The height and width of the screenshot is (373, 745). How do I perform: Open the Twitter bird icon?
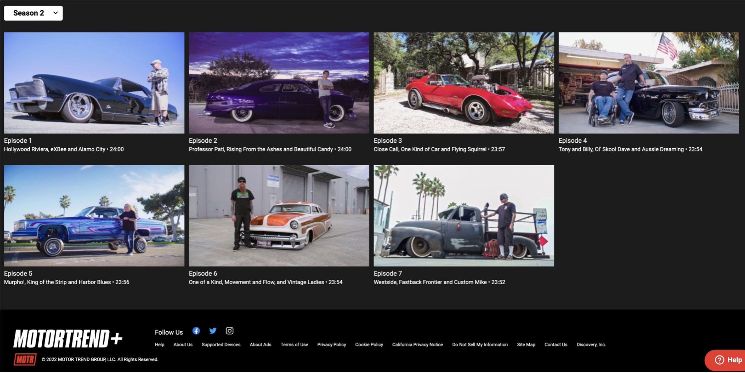213,331
